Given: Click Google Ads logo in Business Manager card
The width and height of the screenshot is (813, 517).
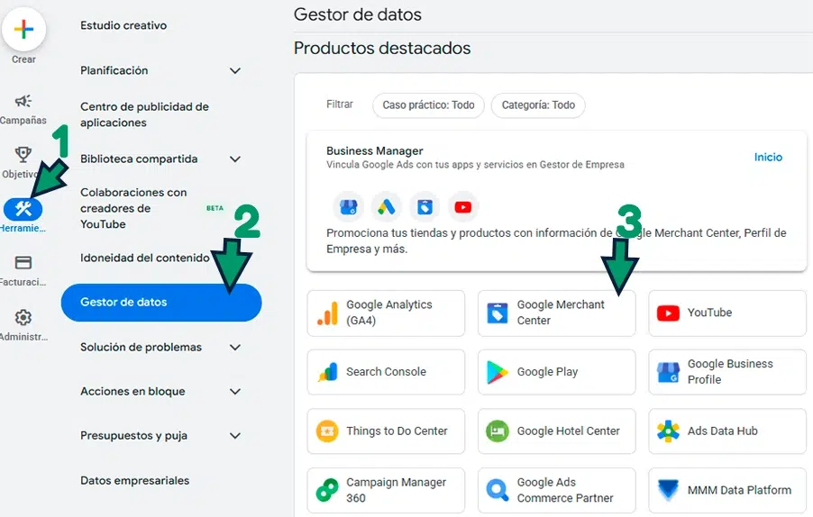Looking at the screenshot, I should click(x=387, y=207).
